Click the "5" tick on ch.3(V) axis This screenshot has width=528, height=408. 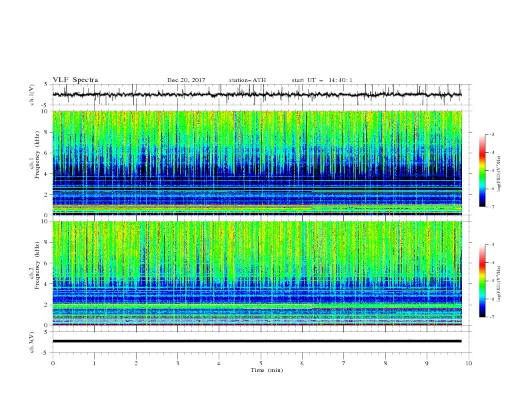46,331
